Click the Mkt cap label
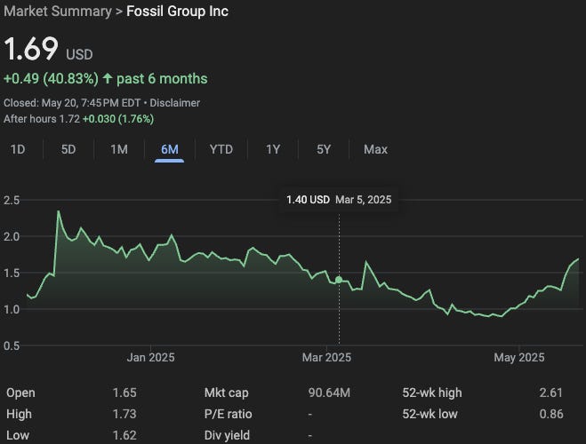 click(x=226, y=392)
